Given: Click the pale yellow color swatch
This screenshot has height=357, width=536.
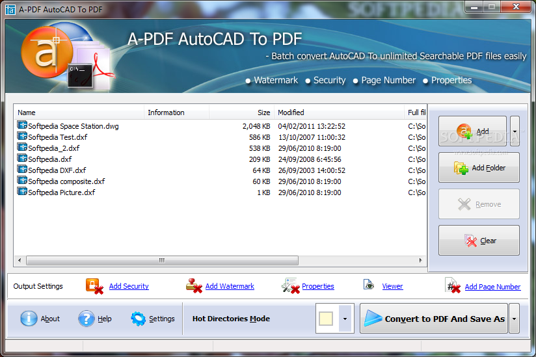Looking at the screenshot, I should point(326,319).
